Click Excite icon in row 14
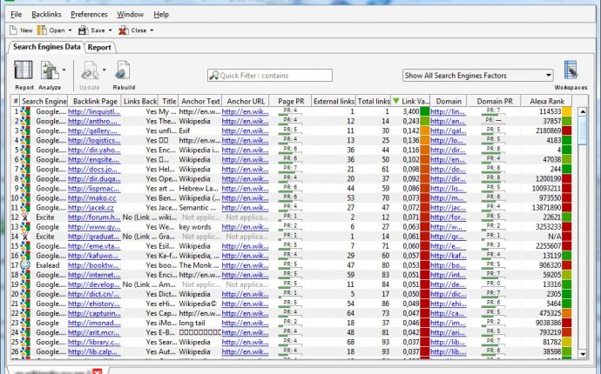 (x=25, y=237)
